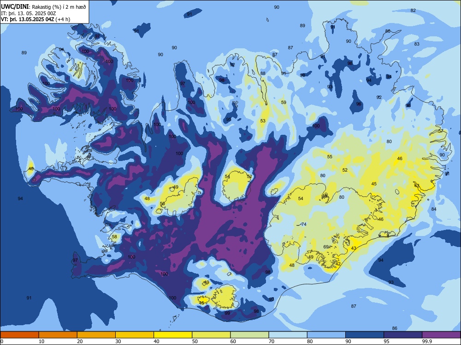Click the legend scale label '50' on the color bar
The width and height of the screenshot is (461, 345).
point(195,341)
